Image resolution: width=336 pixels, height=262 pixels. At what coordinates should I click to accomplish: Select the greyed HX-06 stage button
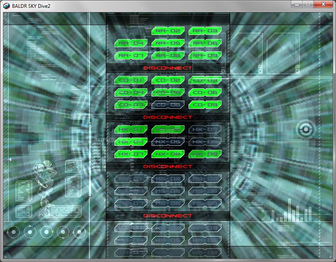click(205, 142)
